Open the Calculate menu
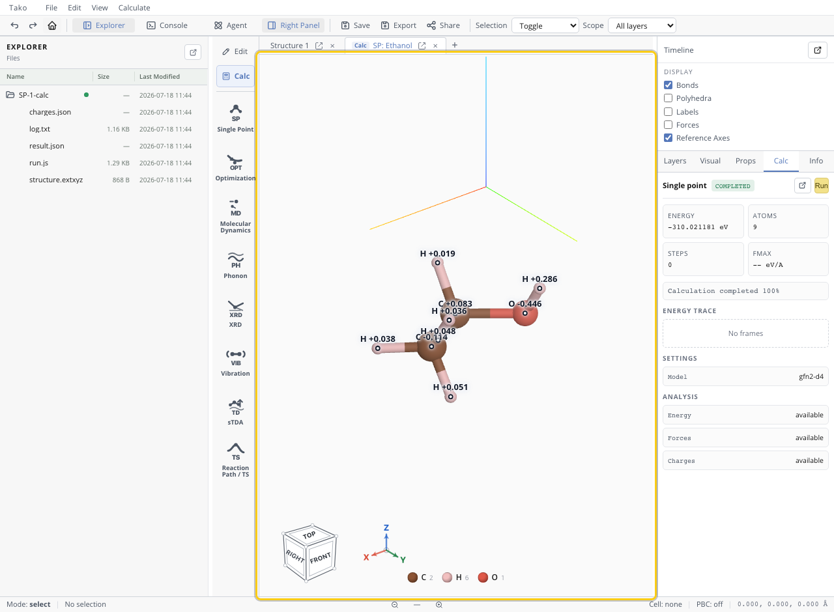 (x=134, y=8)
